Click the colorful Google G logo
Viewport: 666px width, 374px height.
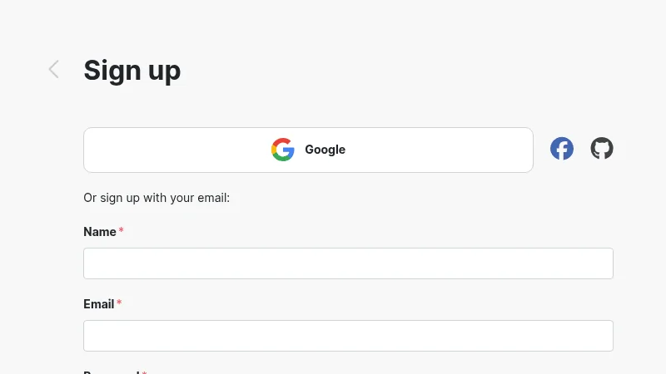click(x=283, y=150)
